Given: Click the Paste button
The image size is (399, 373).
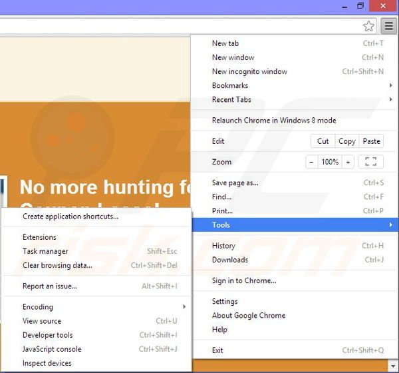Looking at the screenshot, I should pos(371,141).
